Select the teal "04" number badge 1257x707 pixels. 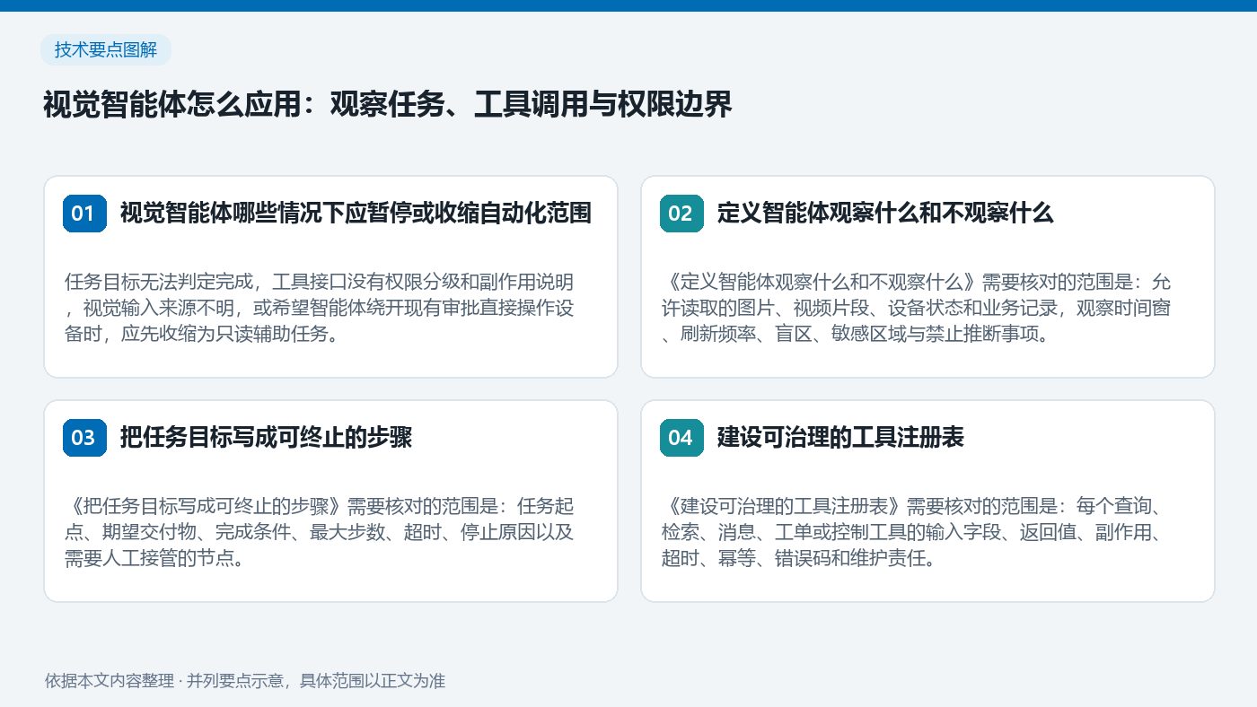point(681,438)
